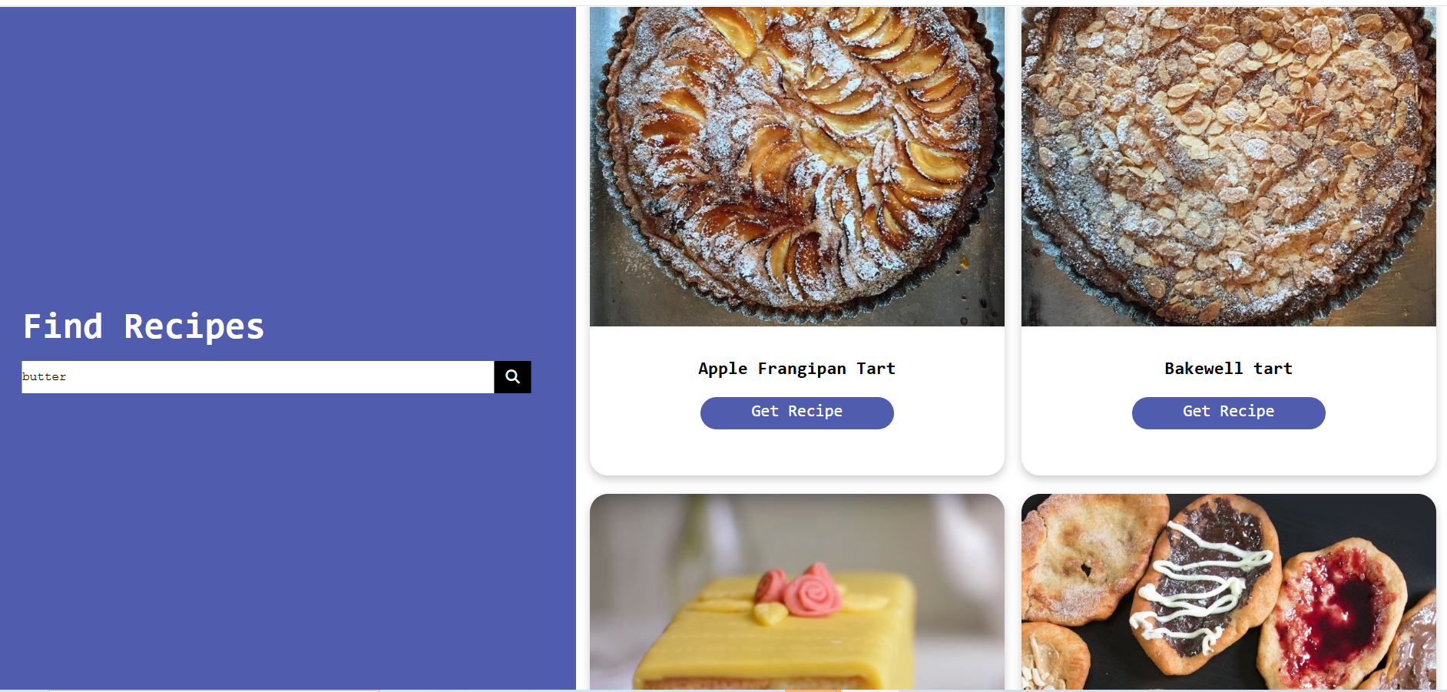Select the yellow marzipan cake image
This screenshot has width=1447, height=692.
(x=796, y=591)
